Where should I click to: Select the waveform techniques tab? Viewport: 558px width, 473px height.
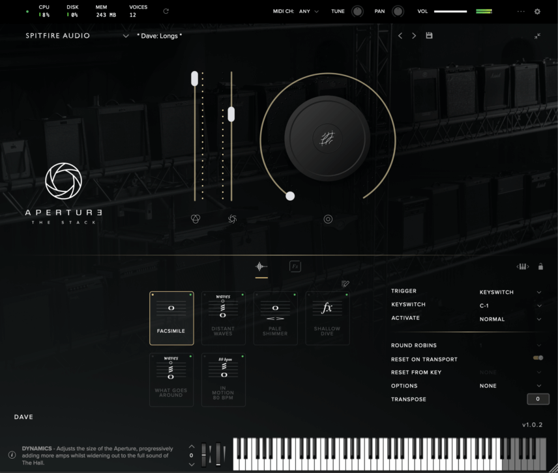tap(261, 266)
